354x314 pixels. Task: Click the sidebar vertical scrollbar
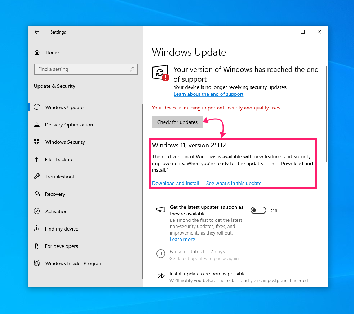[142, 191]
